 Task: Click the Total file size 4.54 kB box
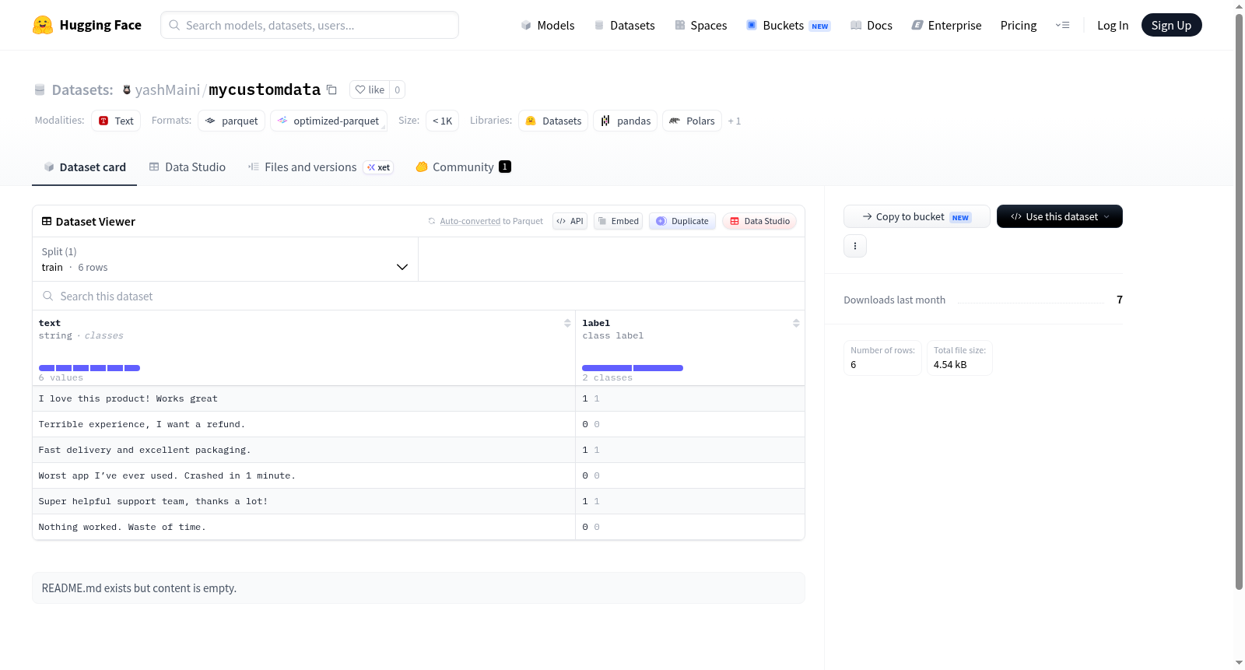[x=959, y=358]
